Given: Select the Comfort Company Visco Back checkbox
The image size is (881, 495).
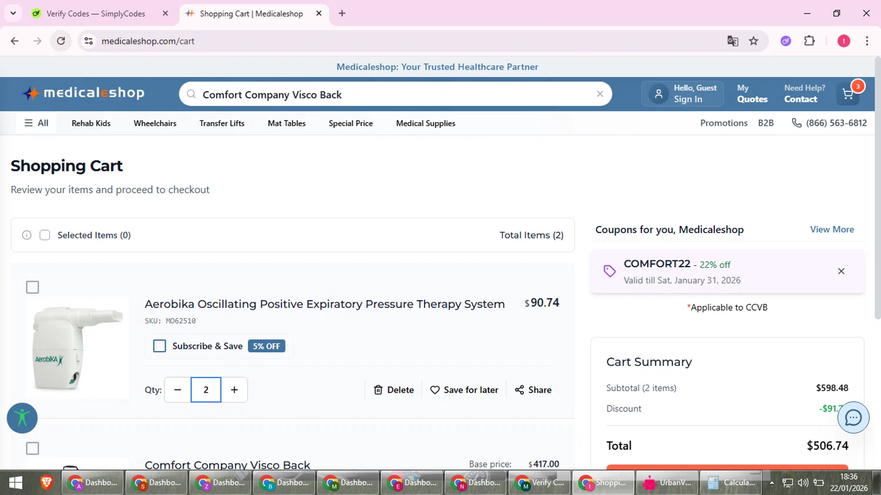Looking at the screenshot, I should click(x=33, y=449).
